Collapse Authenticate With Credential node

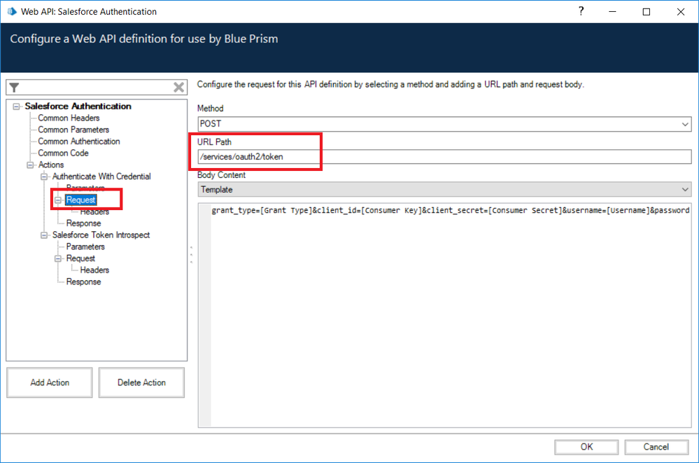44,177
